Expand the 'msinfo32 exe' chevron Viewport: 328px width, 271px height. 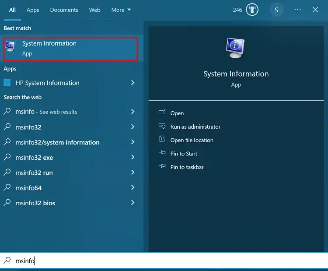click(133, 157)
